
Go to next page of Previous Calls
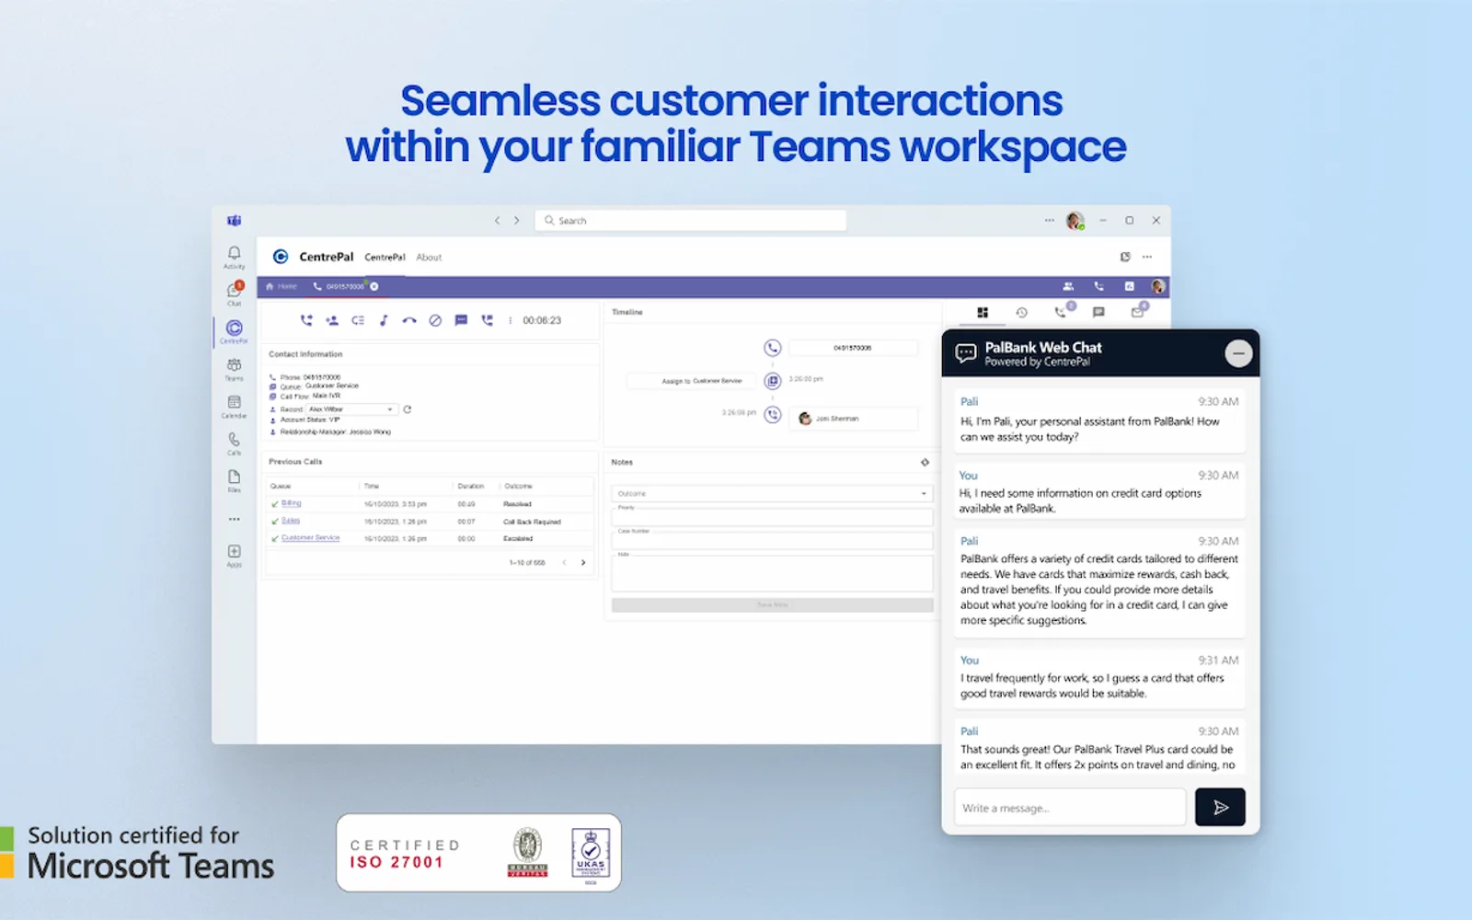(583, 562)
